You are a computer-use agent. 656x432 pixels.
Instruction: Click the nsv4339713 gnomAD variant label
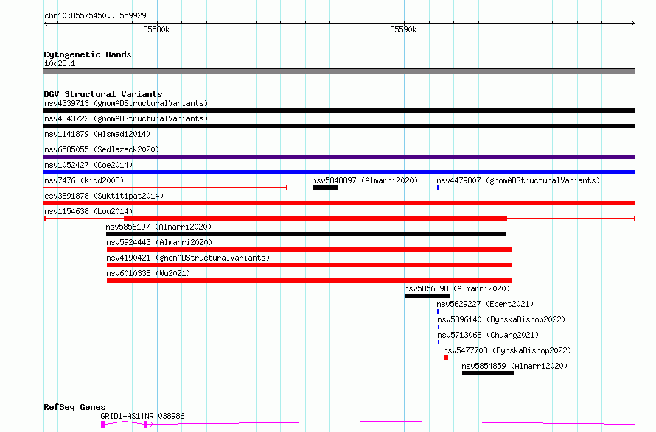click(x=126, y=103)
